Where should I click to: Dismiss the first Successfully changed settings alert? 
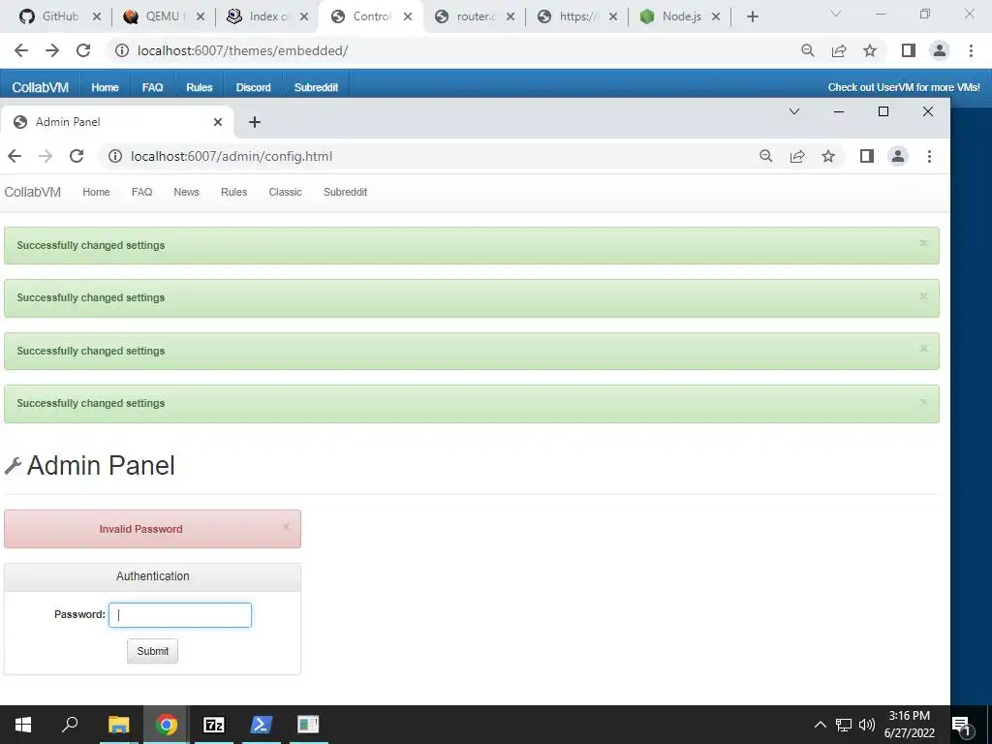point(923,243)
